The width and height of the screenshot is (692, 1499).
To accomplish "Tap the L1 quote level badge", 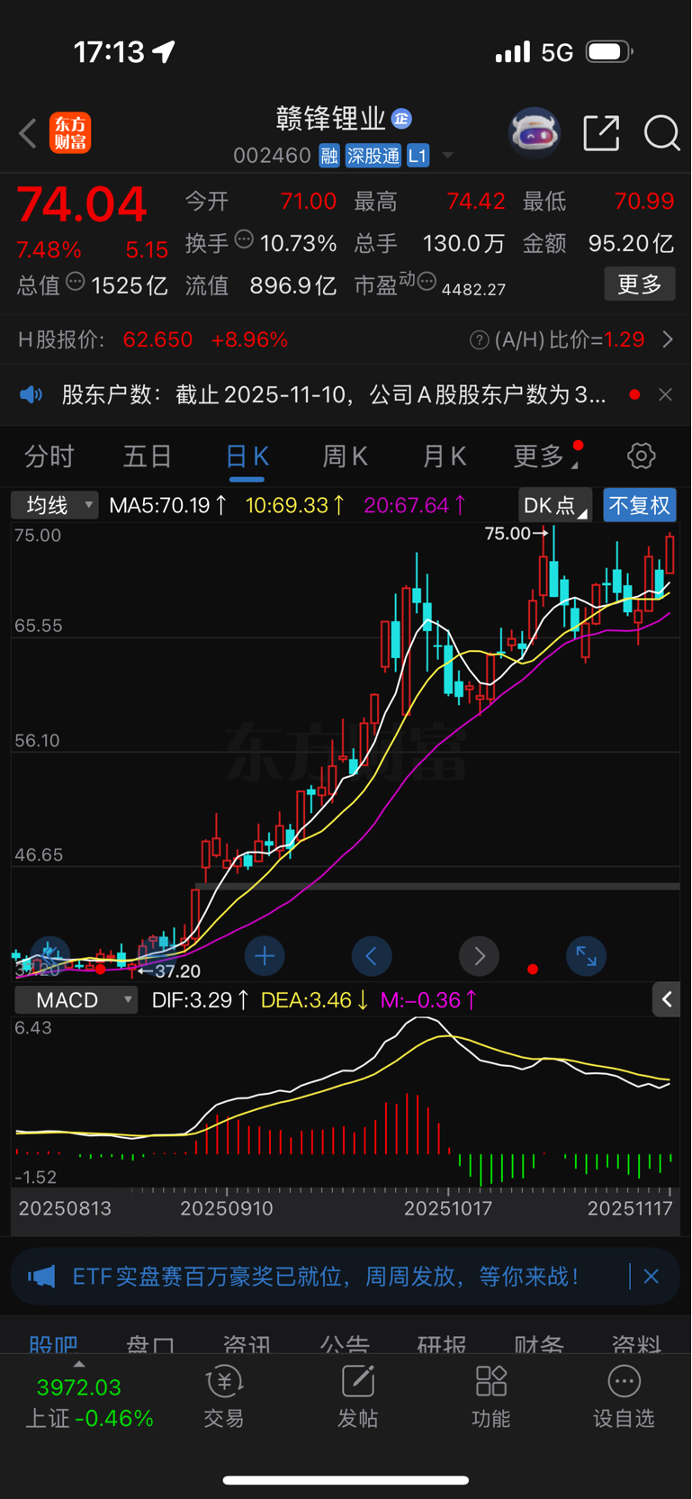I will pos(418,156).
